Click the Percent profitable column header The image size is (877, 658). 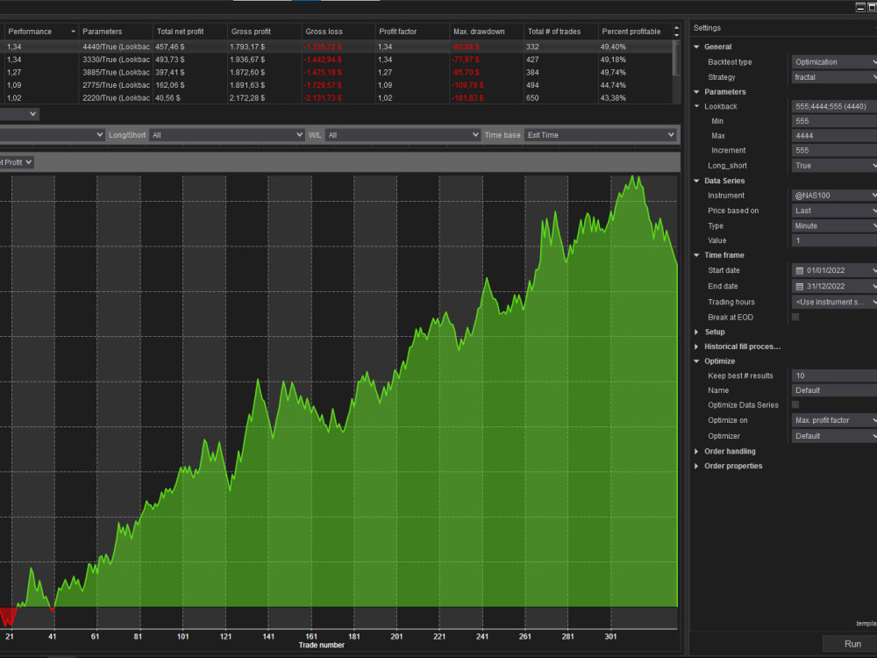pos(631,31)
